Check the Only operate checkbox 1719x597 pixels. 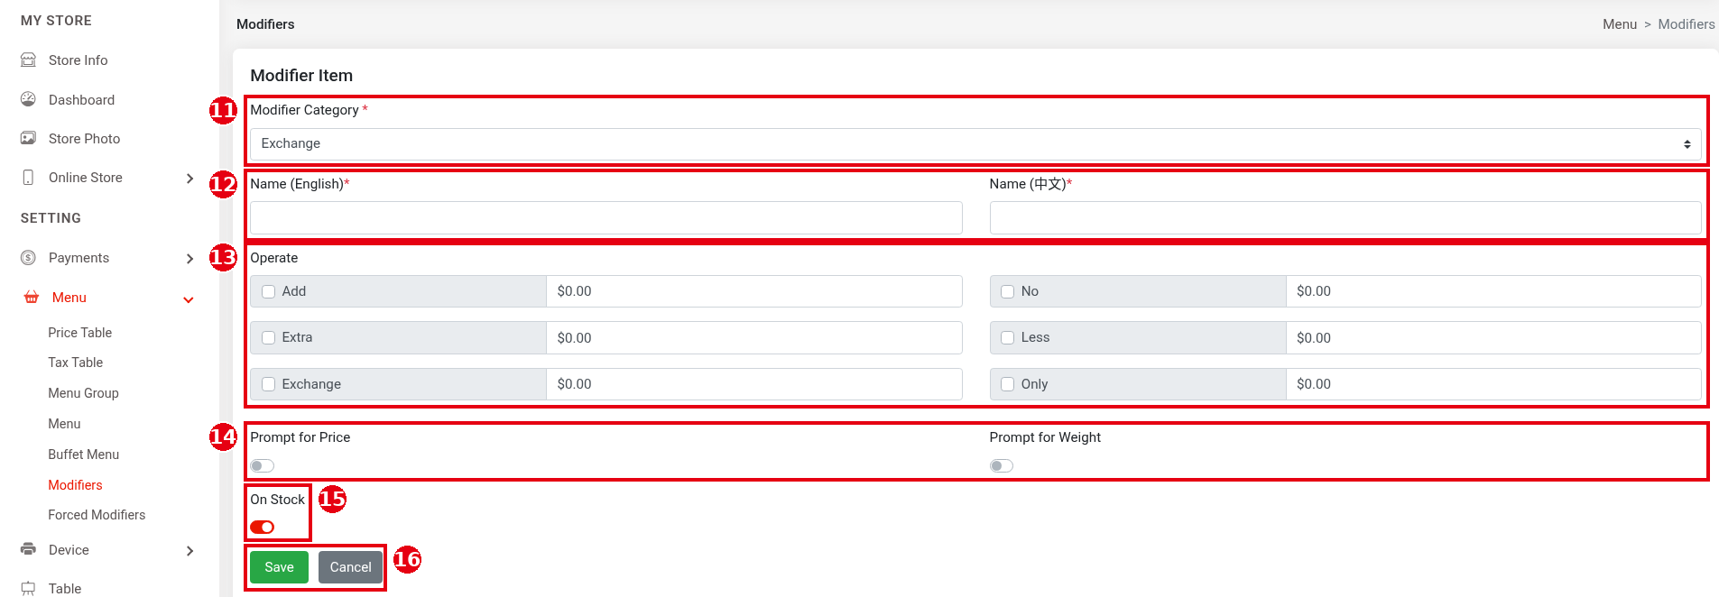(1008, 384)
